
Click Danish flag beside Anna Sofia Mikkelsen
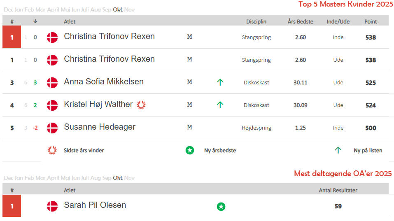52,82
